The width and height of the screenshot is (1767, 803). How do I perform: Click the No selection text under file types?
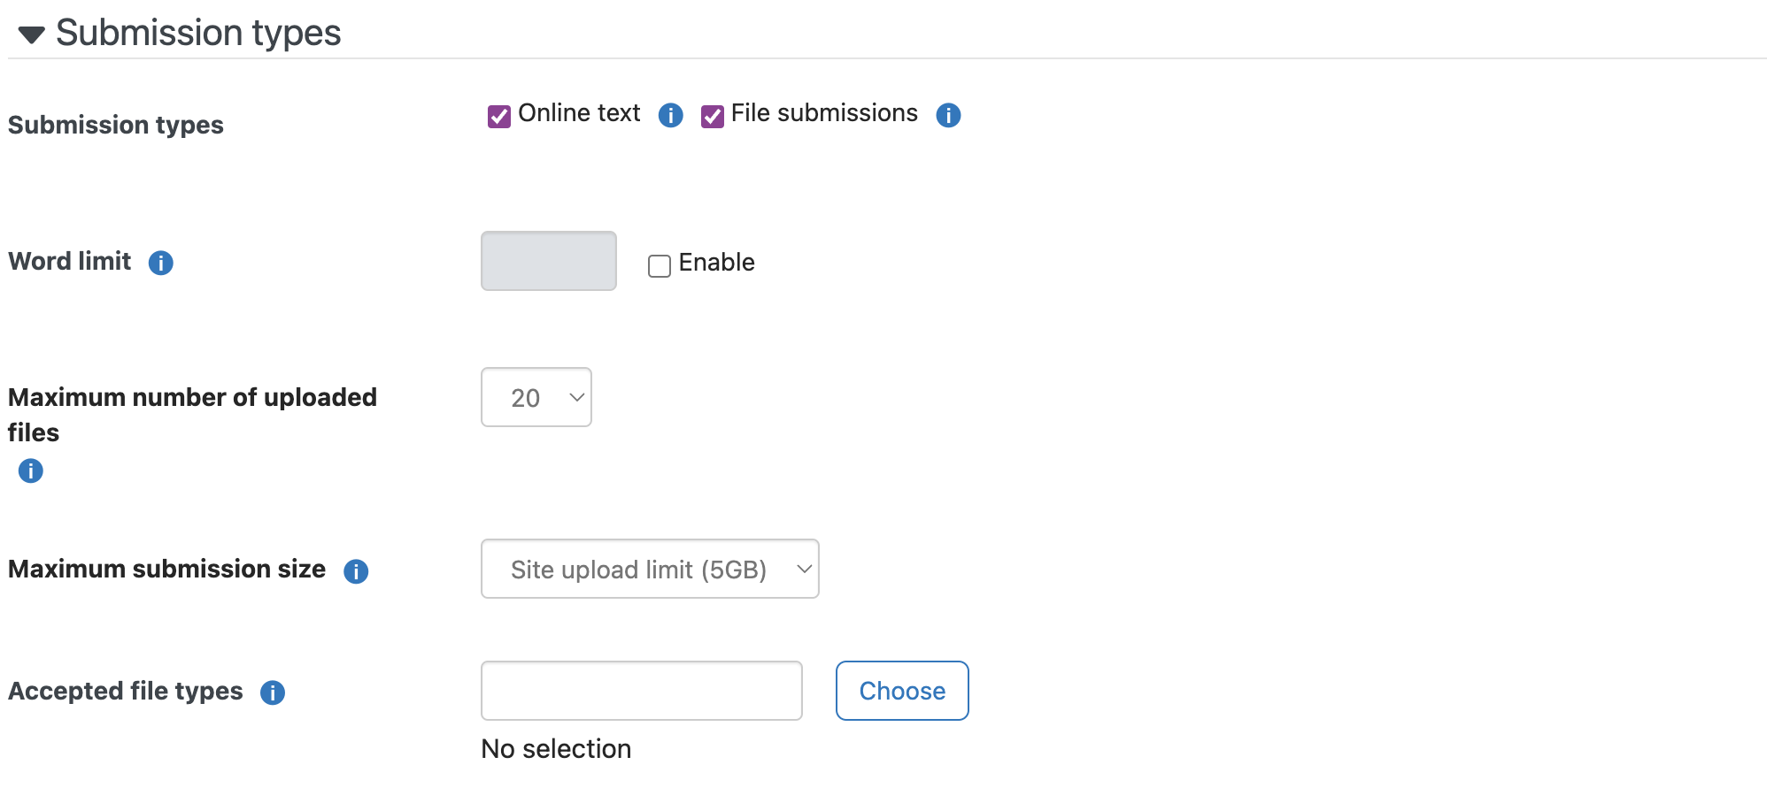(x=556, y=749)
